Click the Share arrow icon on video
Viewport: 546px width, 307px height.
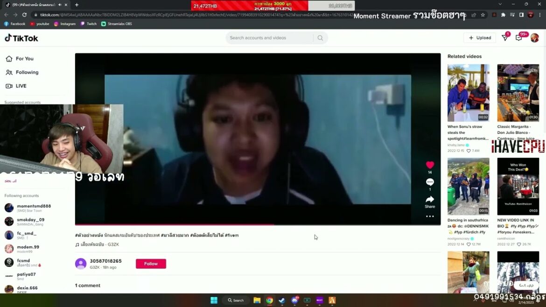coord(430,200)
